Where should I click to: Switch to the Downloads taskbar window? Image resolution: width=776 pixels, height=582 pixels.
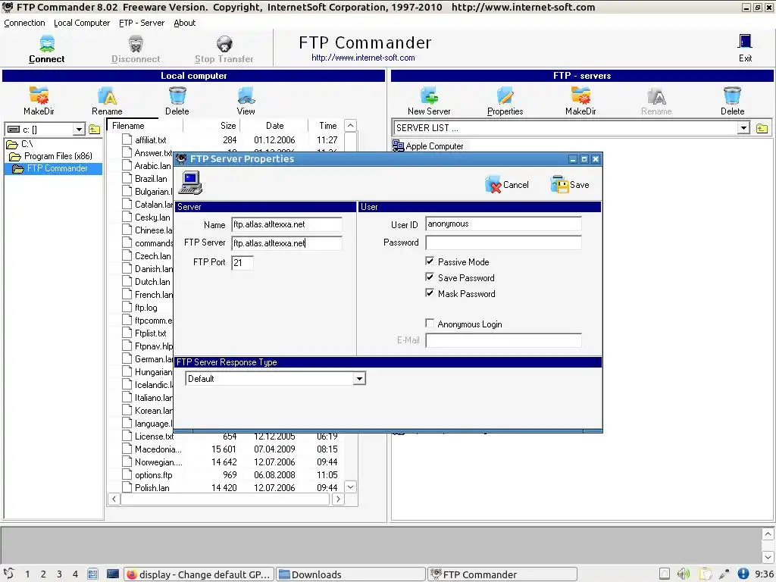pyautogui.click(x=350, y=574)
